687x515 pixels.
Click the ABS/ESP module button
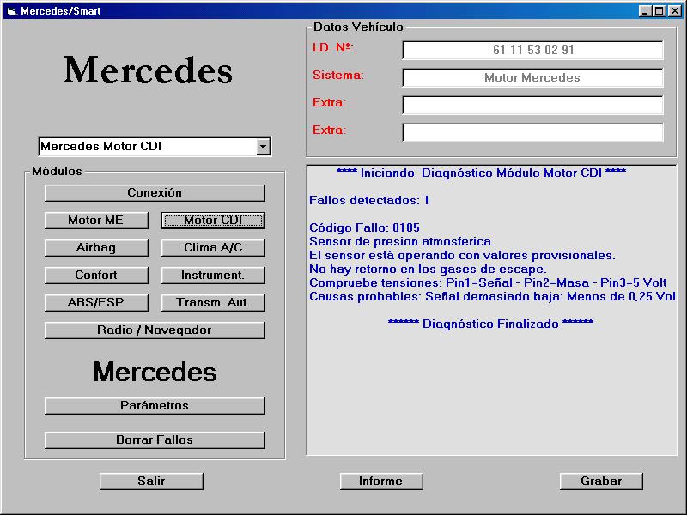[96, 303]
